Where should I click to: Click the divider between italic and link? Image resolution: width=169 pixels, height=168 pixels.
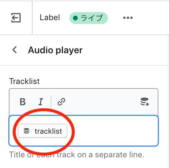tap(51, 102)
